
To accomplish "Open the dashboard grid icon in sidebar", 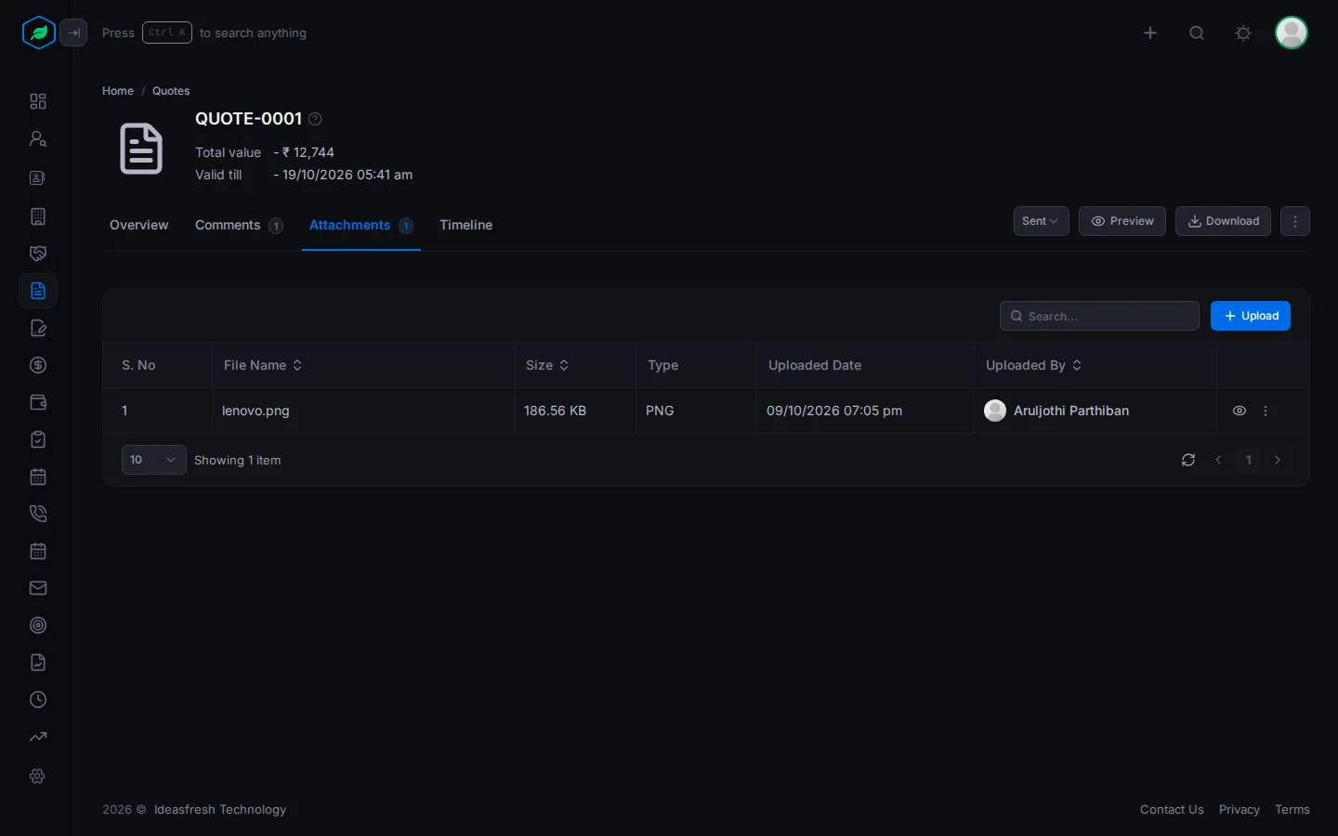I will pos(38,101).
